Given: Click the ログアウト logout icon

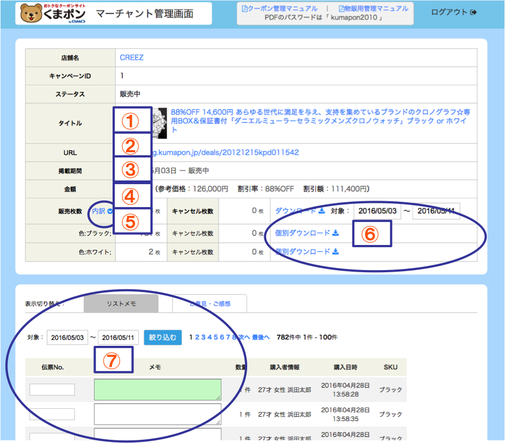Looking at the screenshot, I should pyautogui.click(x=473, y=12).
